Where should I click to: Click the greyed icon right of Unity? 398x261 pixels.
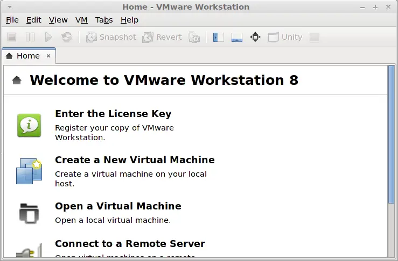point(314,37)
